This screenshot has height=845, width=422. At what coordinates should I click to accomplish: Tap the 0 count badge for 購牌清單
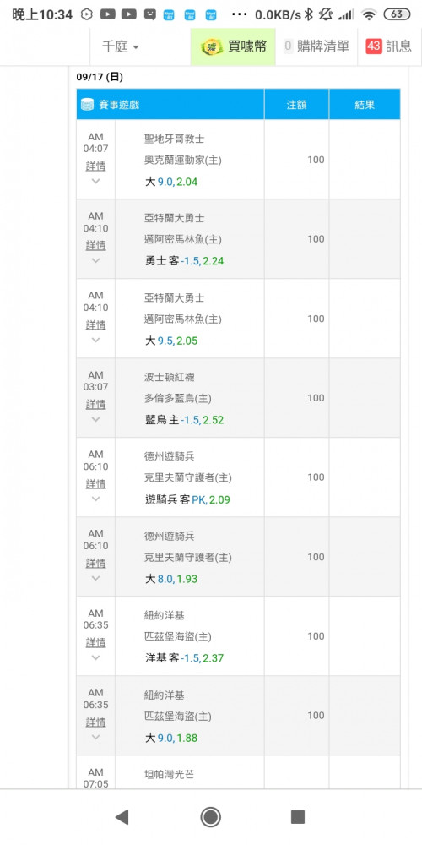(x=288, y=46)
